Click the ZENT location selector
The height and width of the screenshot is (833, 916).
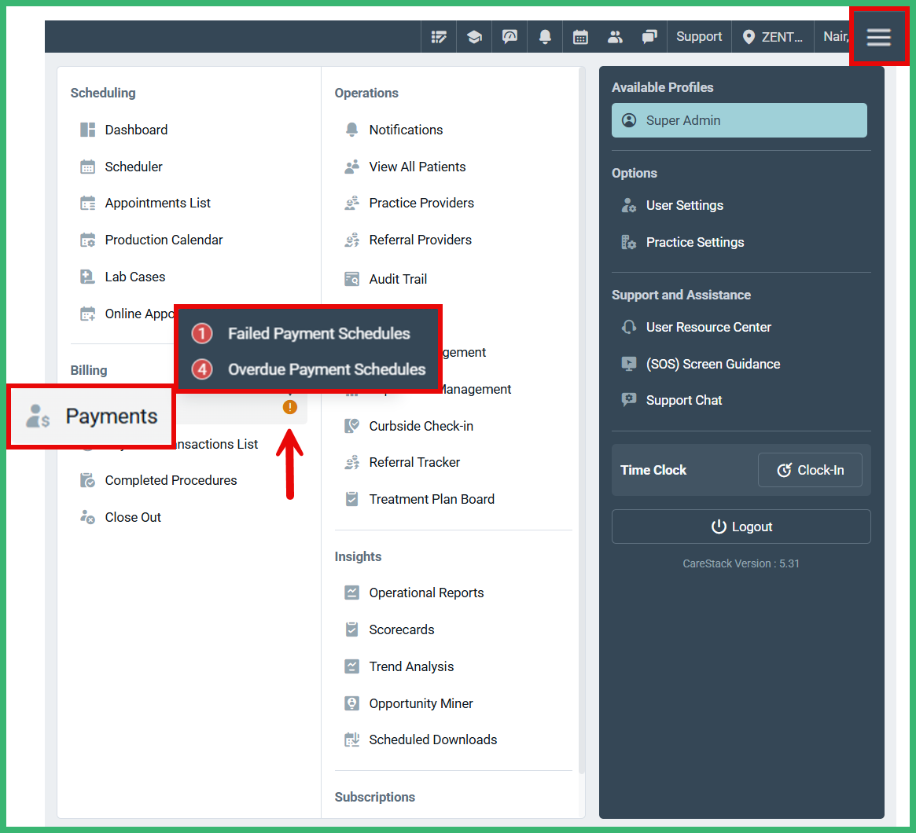(x=772, y=36)
